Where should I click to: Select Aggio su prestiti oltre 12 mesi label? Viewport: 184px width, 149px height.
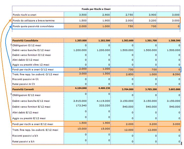pos(31,65)
